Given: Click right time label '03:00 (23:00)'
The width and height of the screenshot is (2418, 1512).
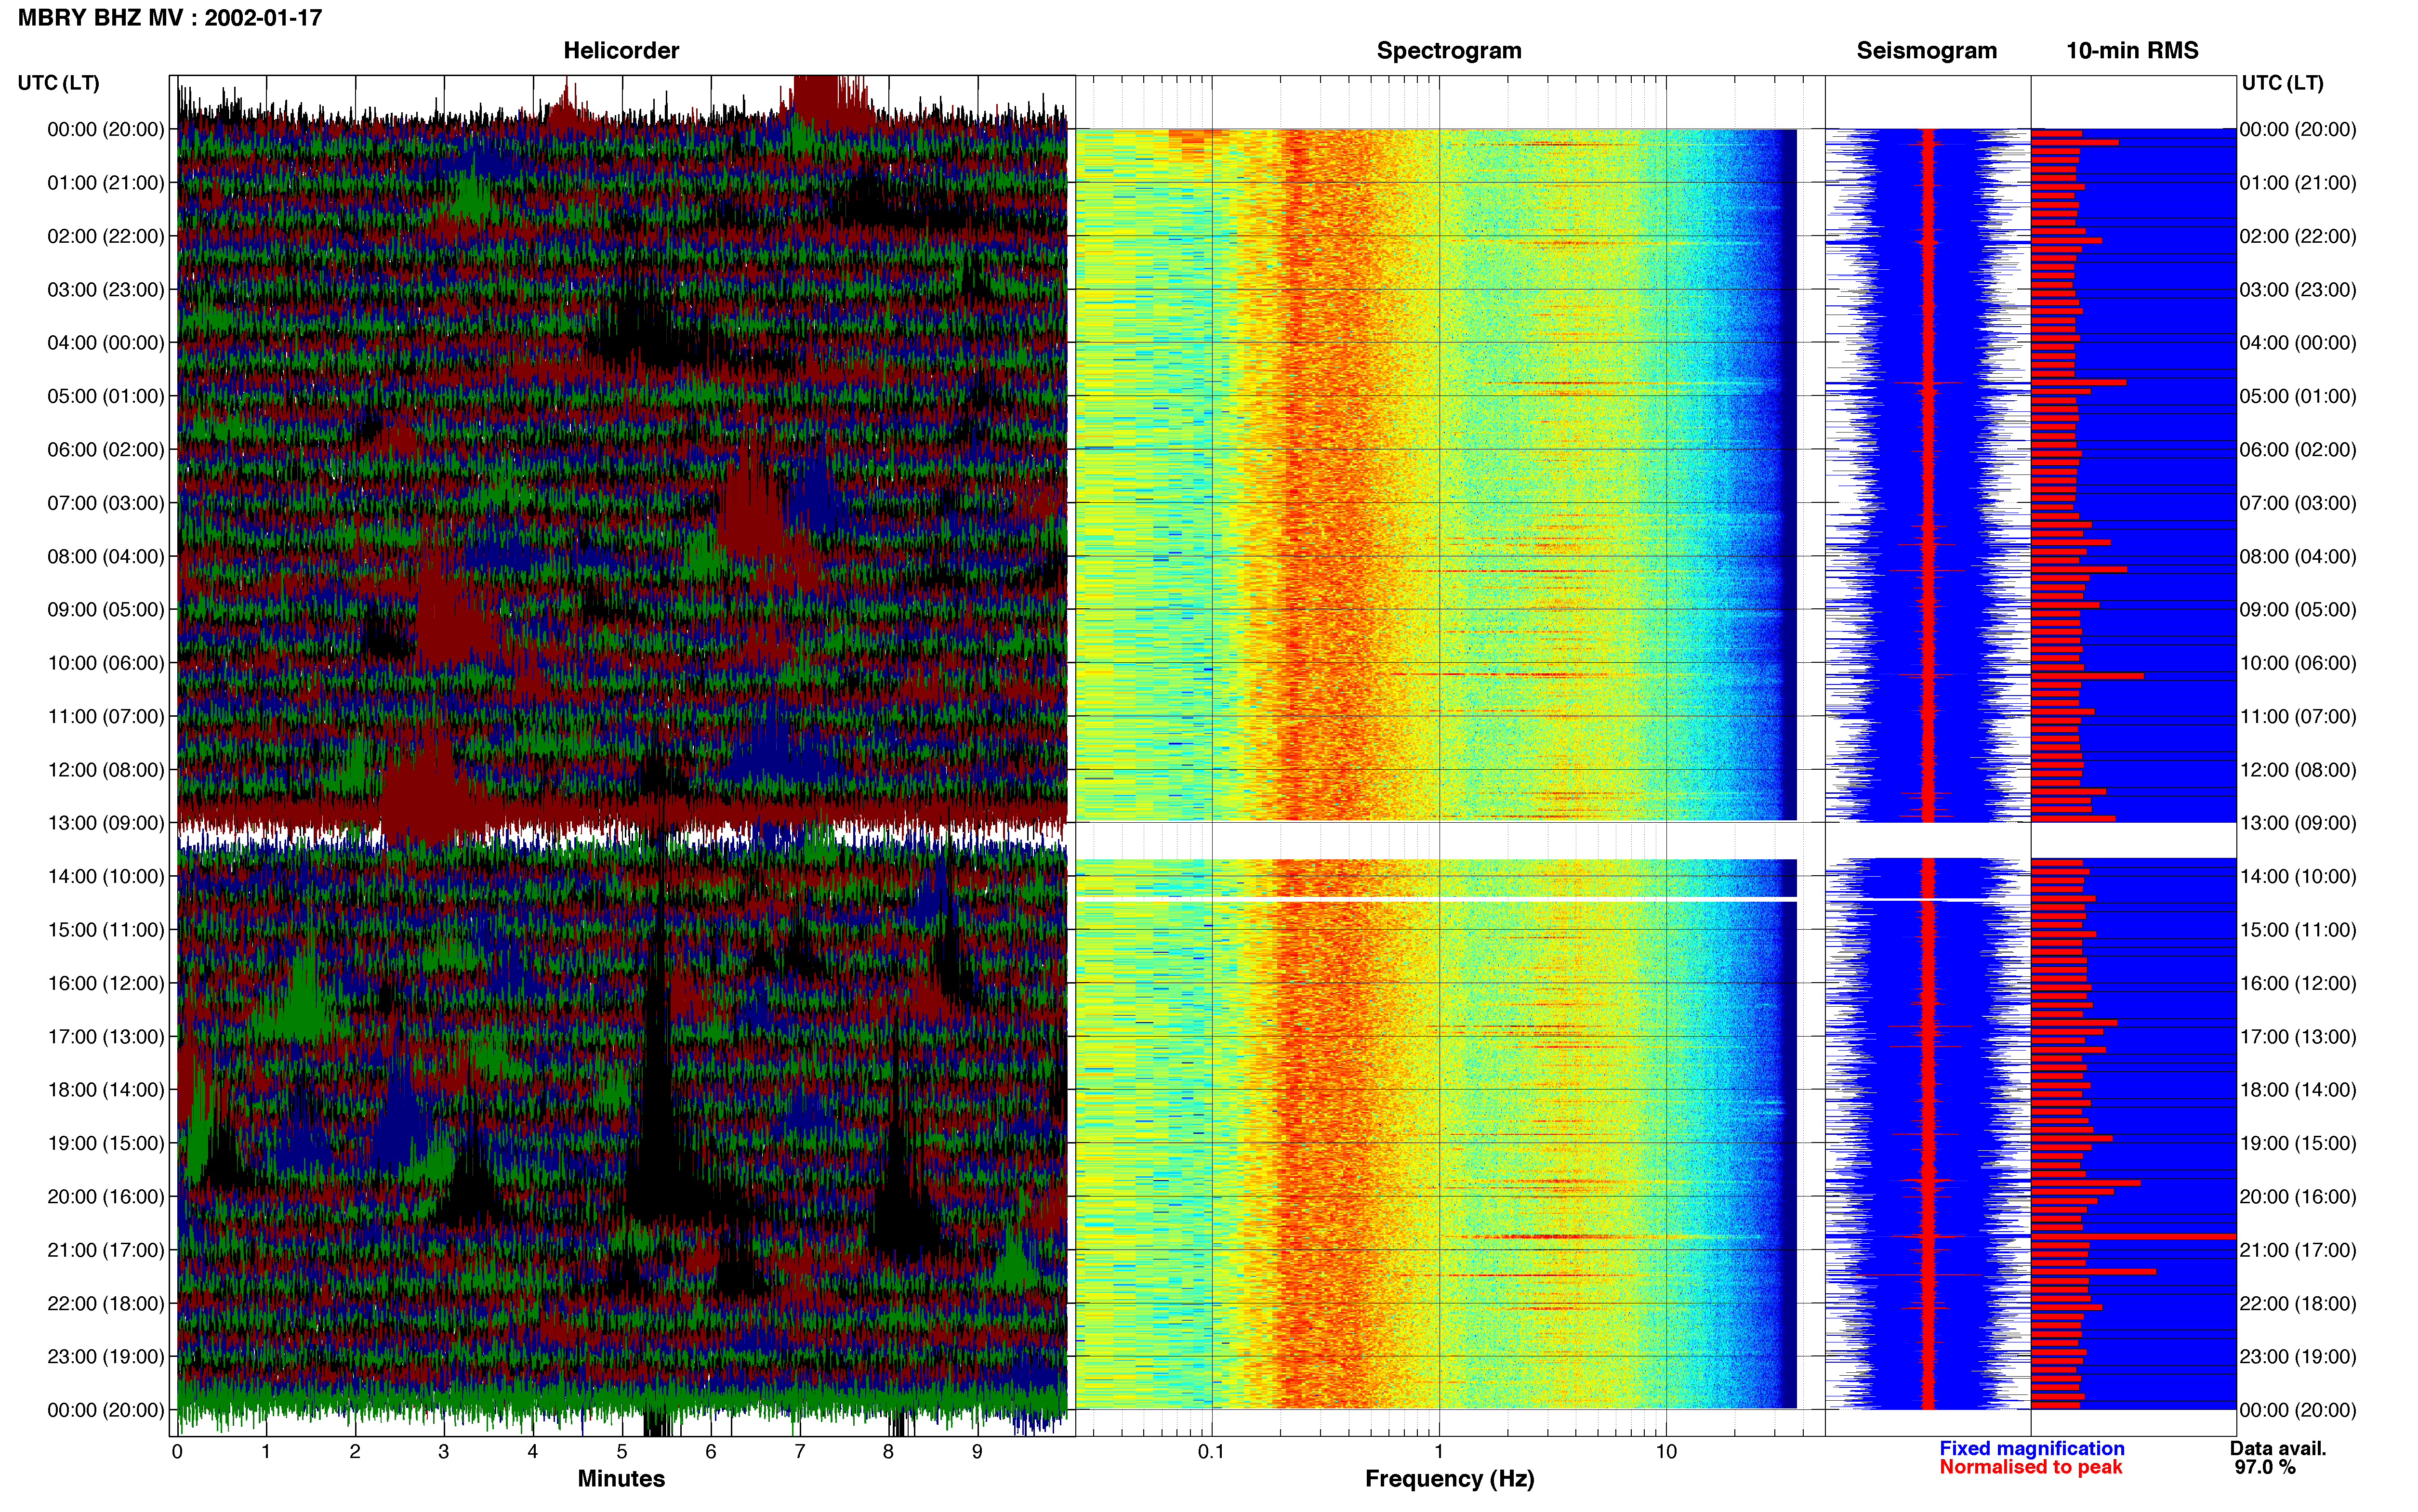Looking at the screenshot, I should (2298, 289).
